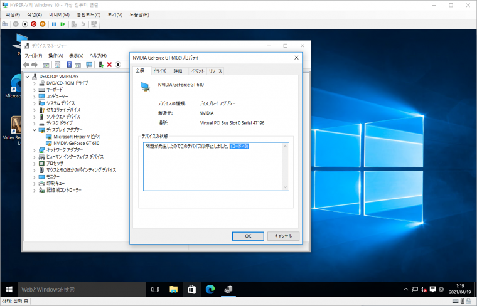
Task: Open the 클립보드(C) menu
Action: 88,14
